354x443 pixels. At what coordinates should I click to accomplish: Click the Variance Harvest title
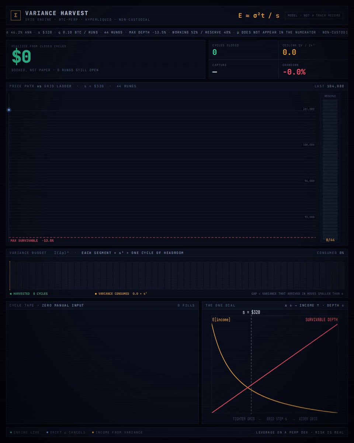[x=57, y=13]
